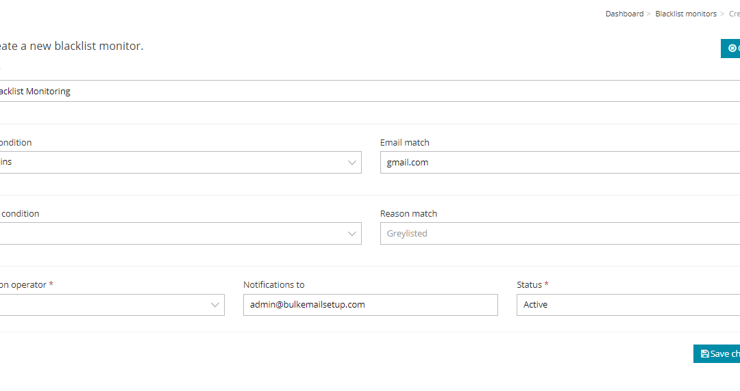
Task: Click the 'Notifications to' label text
Action: pos(273,285)
